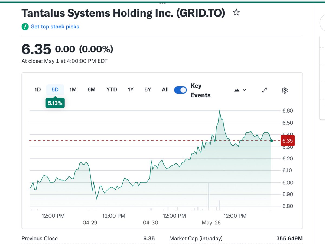Click the red 6.35 price marker
Screen dimensions: 325x244
[288, 140]
